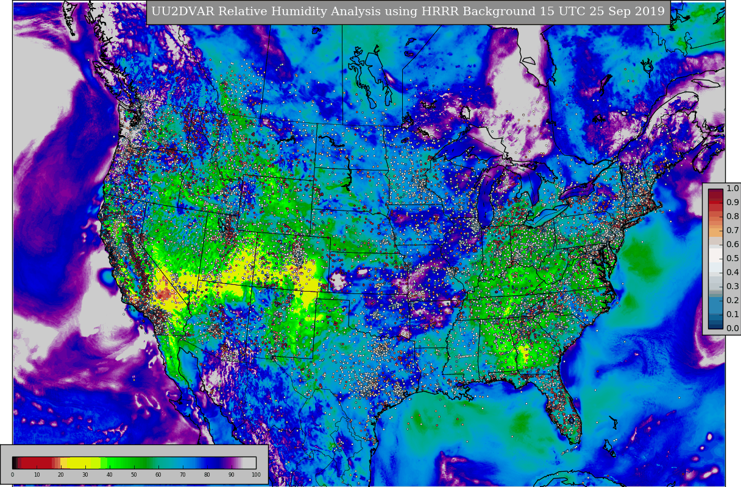Screen dimensions: 741x487
Task: Click the '40' tick label on humidity colorbar
Action: click(x=110, y=475)
